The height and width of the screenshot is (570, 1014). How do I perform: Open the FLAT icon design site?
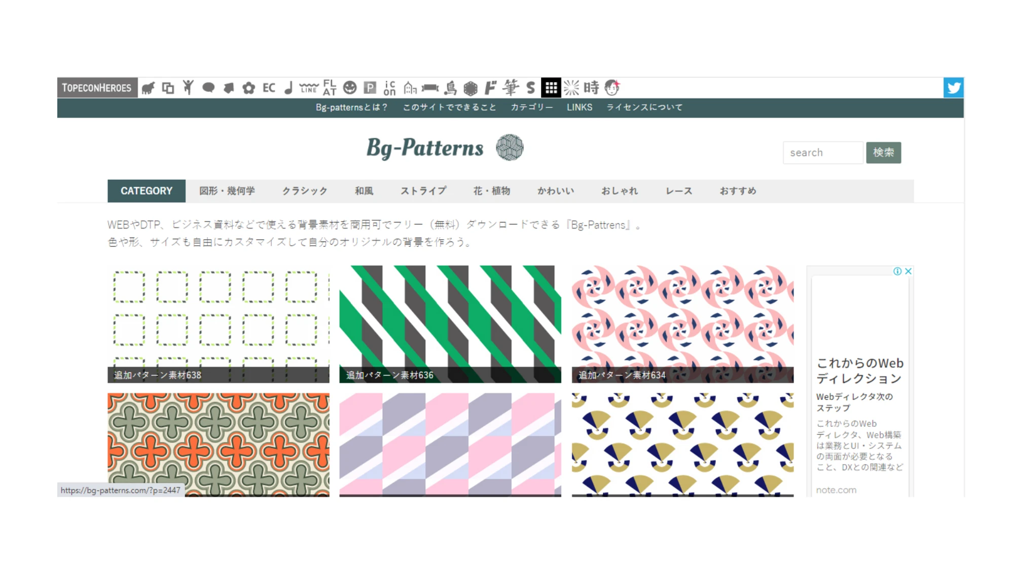coord(329,88)
